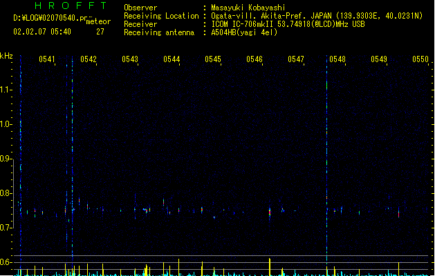Click the 0543 time marker
This screenshot has height=276, width=435.
click(130, 59)
